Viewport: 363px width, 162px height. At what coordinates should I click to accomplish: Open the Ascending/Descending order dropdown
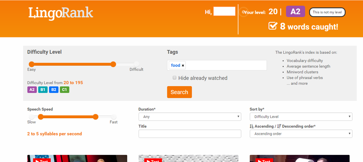pos(301,134)
